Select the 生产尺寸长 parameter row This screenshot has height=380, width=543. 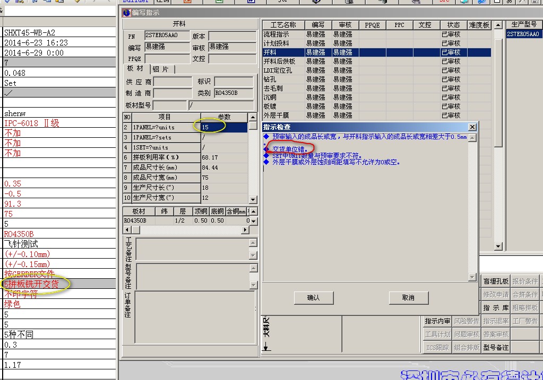(x=185, y=188)
